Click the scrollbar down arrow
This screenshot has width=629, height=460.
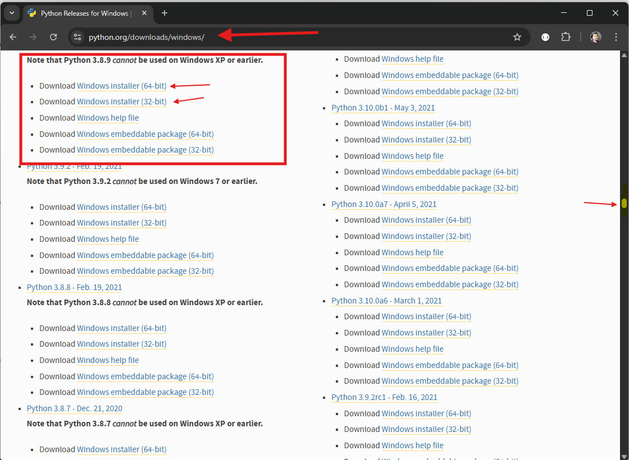click(x=624, y=455)
